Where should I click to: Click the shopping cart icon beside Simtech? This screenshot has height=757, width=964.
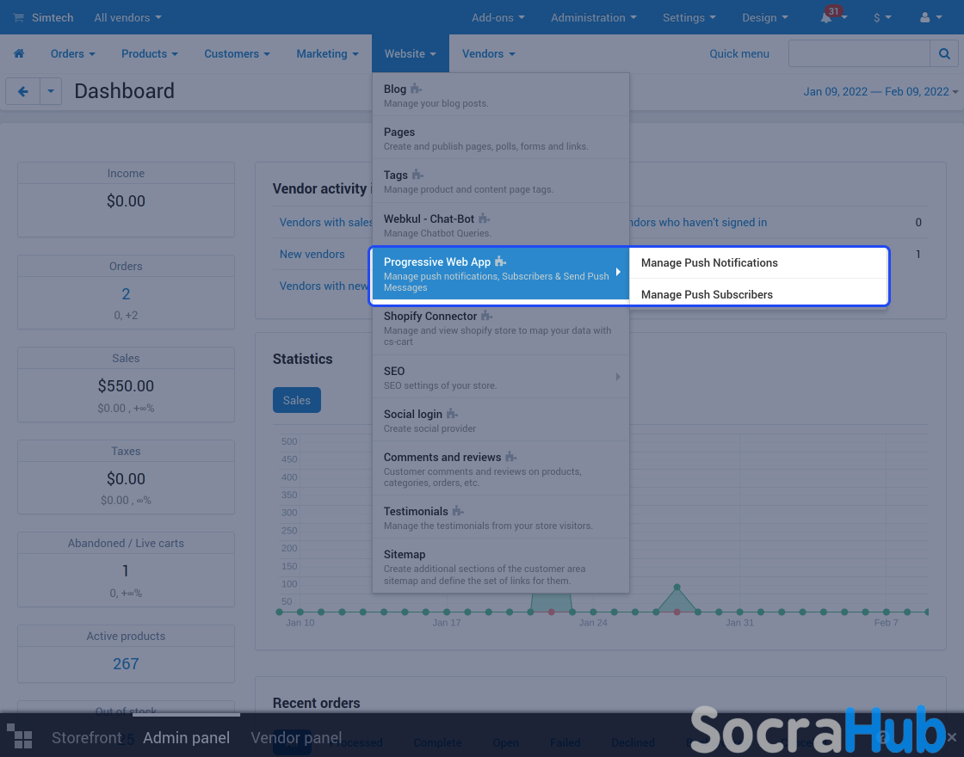point(18,18)
